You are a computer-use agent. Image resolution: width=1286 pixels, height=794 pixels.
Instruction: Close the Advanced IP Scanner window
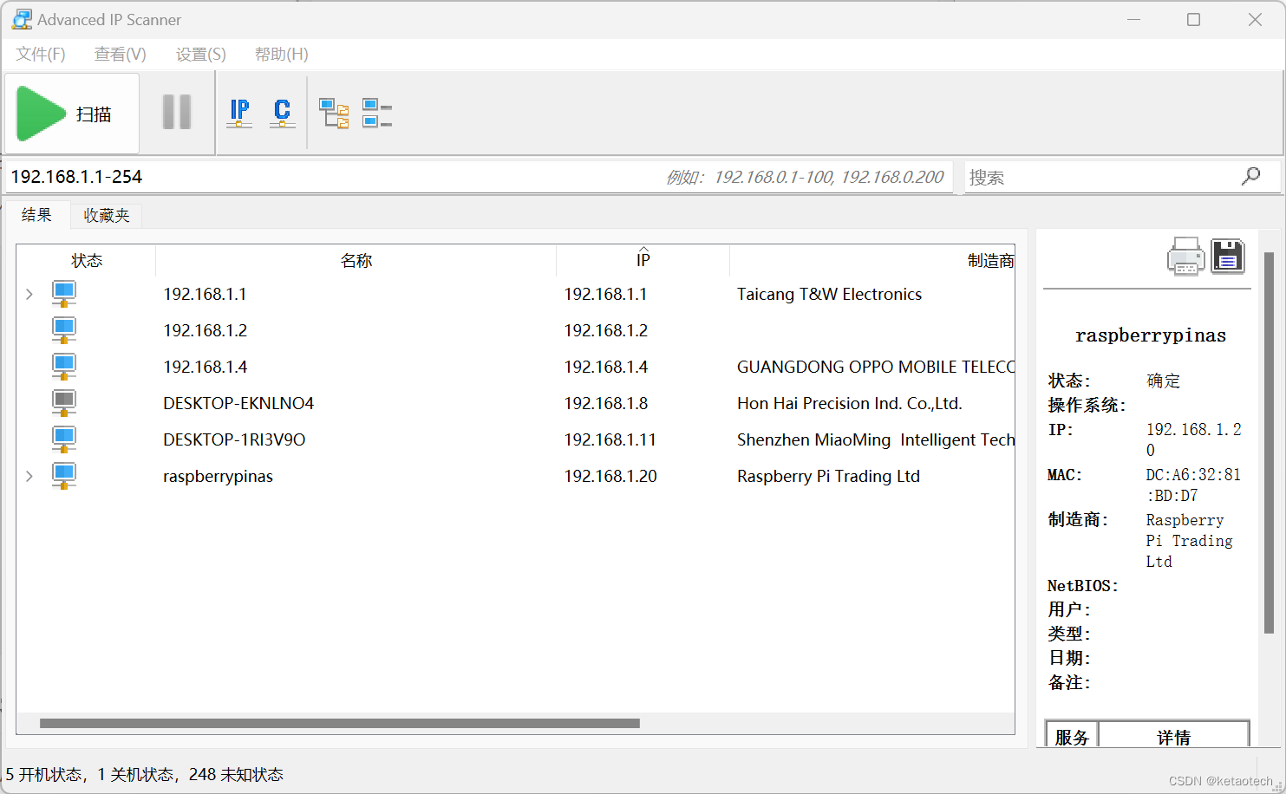pos(1255,19)
